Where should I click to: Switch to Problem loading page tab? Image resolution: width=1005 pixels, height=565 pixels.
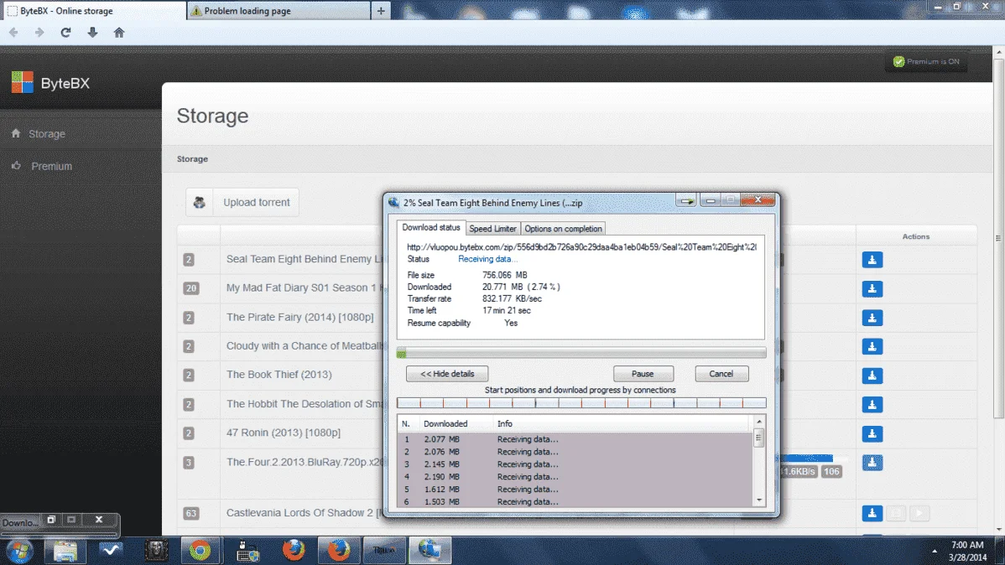pos(279,11)
